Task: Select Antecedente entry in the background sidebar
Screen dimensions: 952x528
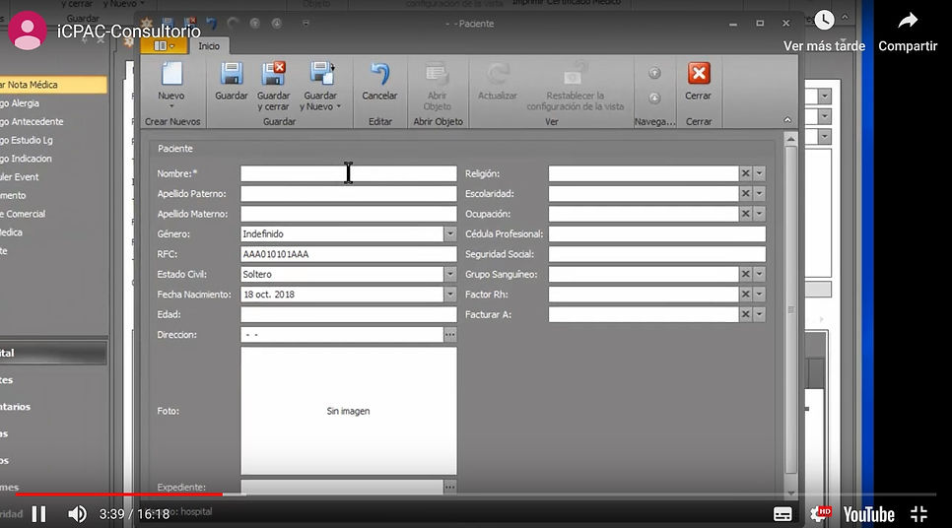Action: (32, 121)
